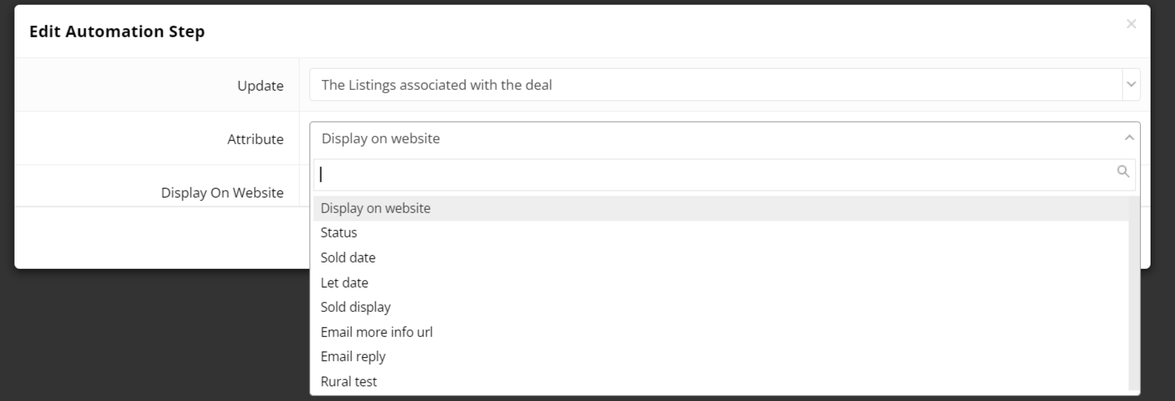Pick the 'Email reply' attribute option
Image resolution: width=1175 pixels, height=401 pixels.
point(352,356)
